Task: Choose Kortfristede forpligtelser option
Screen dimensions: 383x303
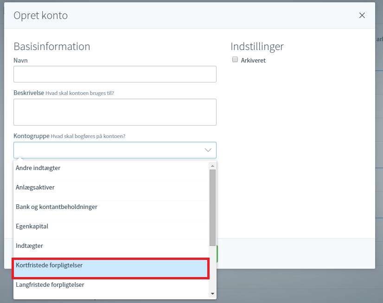Action: click(x=110, y=268)
